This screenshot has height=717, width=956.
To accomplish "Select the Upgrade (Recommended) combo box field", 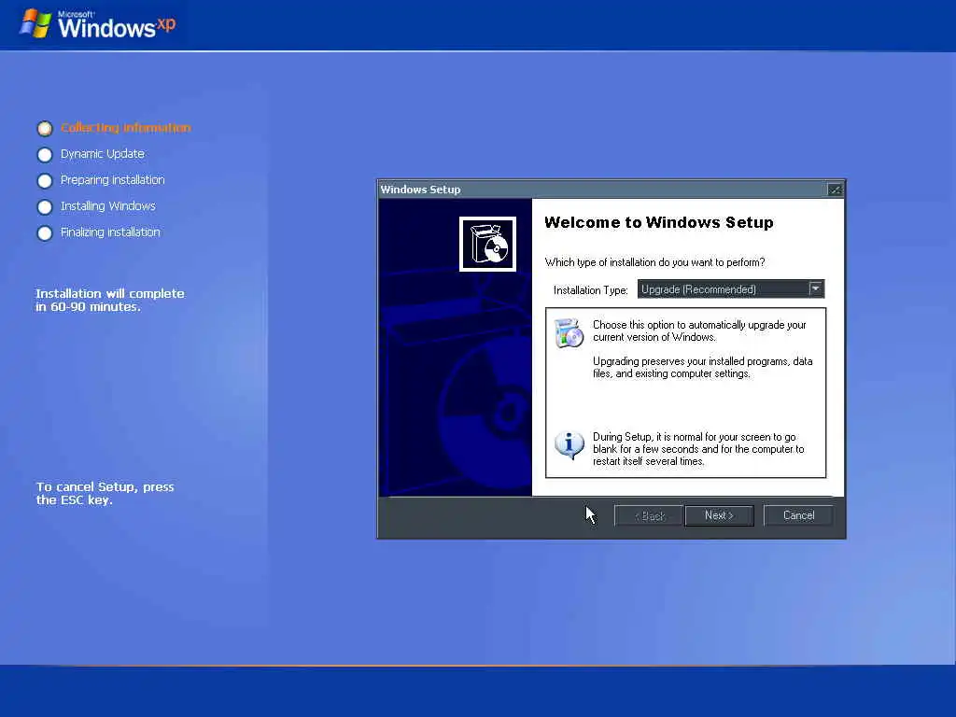I will pyautogui.click(x=730, y=289).
